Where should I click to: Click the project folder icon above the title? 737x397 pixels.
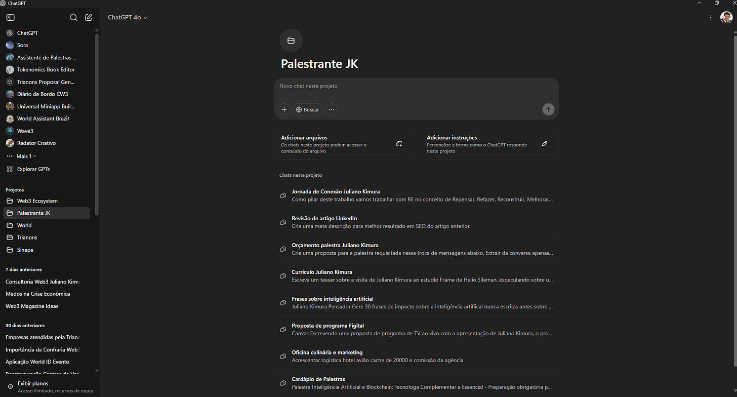pos(291,41)
